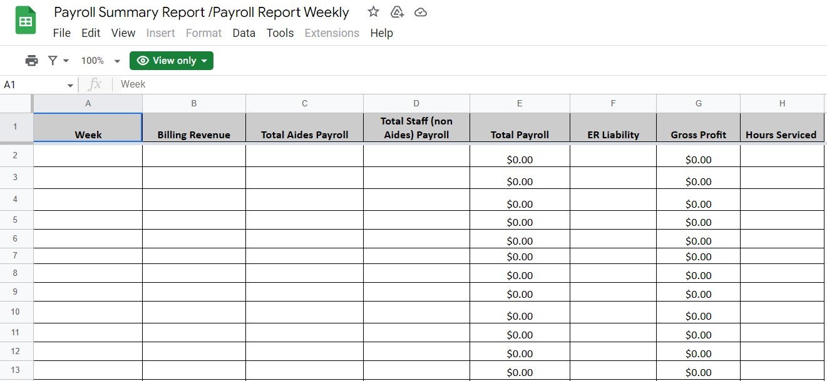The image size is (827, 381).
Task: Open the Name Box dropdown arrow
Action: [69, 84]
